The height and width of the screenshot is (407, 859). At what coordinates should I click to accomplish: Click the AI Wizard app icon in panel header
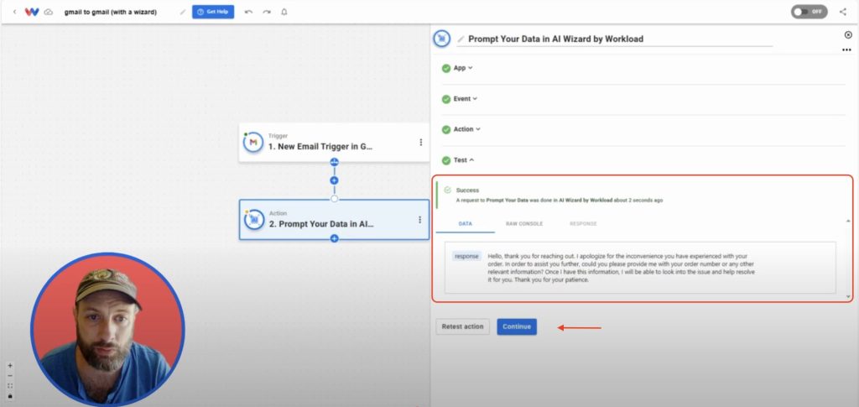pos(441,39)
